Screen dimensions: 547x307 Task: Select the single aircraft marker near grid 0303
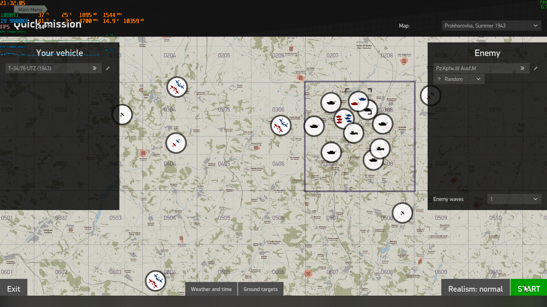tap(122, 115)
